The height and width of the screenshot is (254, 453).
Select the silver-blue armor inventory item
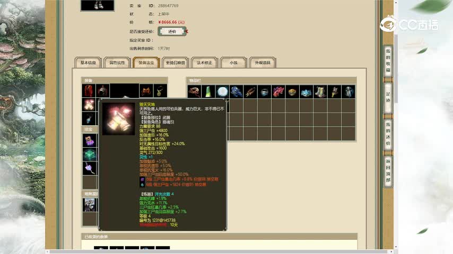(349, 92)
